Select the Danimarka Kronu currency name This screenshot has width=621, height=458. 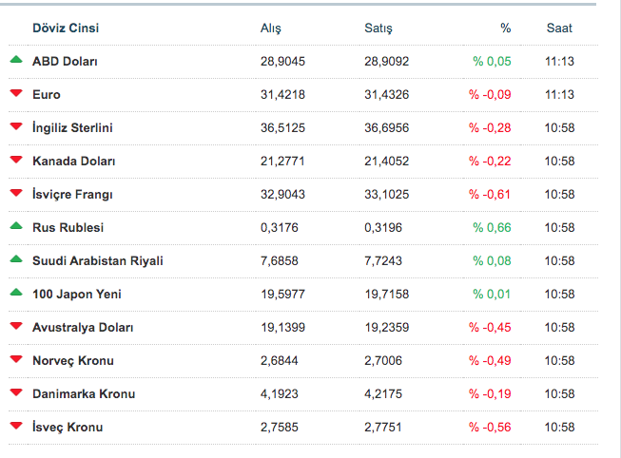[x=84, y=393]
